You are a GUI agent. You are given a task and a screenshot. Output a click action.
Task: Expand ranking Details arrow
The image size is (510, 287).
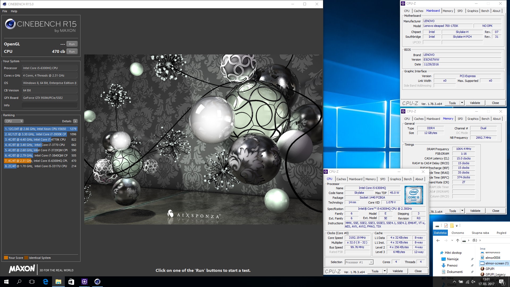pyautogui.click(x=75, y=121)
